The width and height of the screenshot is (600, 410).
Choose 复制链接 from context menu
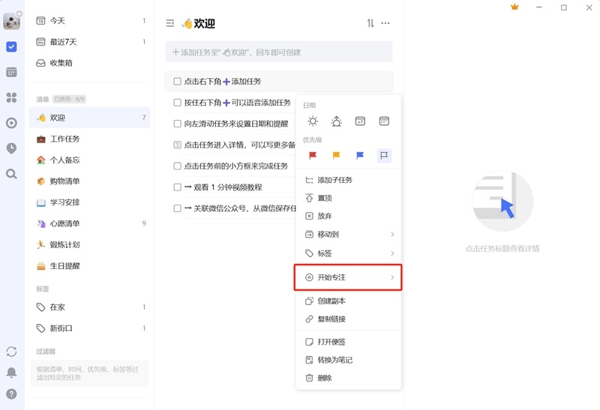coord(349,319)
